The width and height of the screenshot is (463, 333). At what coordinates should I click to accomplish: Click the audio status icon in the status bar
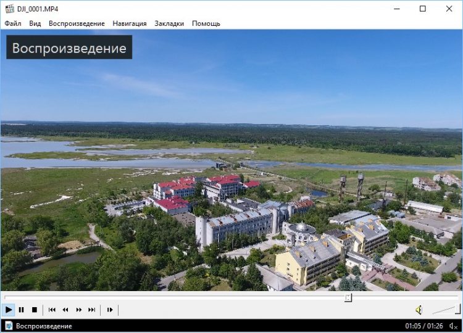[x=454, y=326]
